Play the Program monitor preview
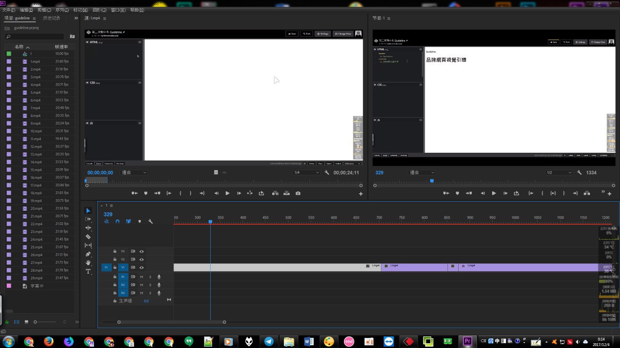The width and height of the screenshot is (620, 348). (494, 193)
